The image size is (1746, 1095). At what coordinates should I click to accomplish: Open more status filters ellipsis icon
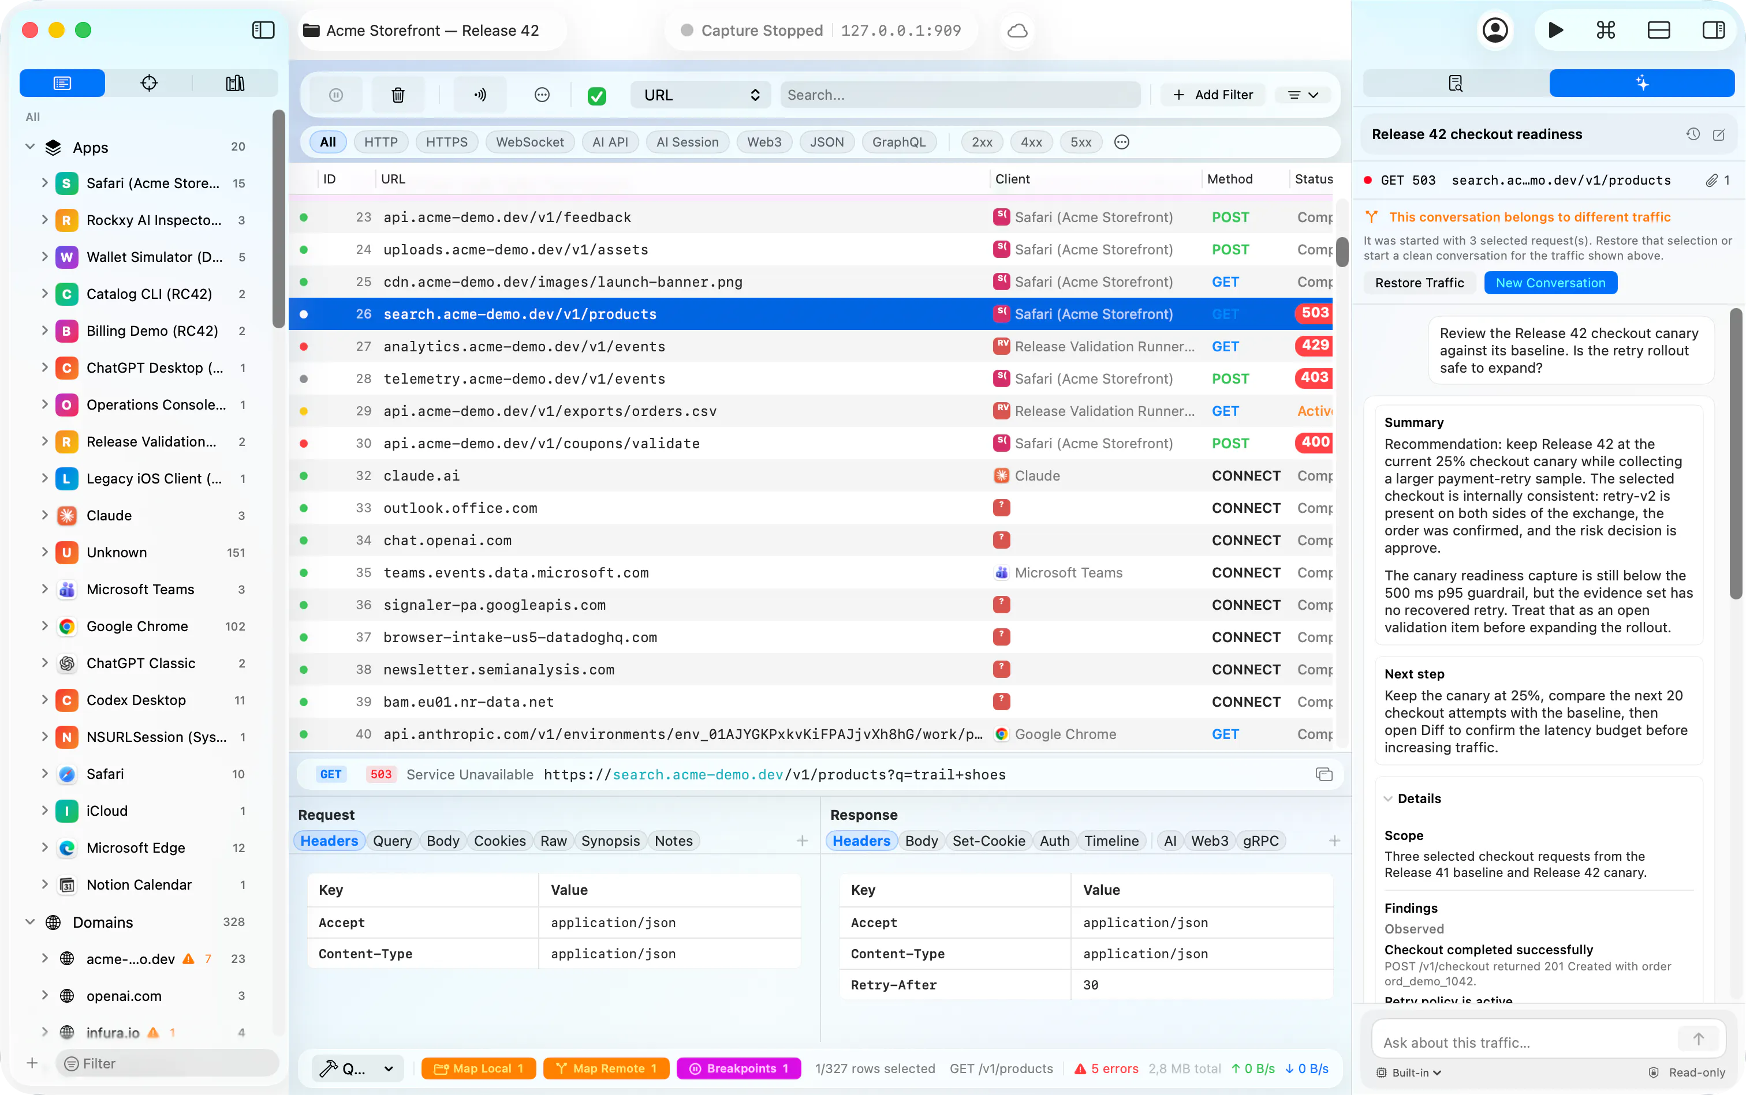point(1121,142)
